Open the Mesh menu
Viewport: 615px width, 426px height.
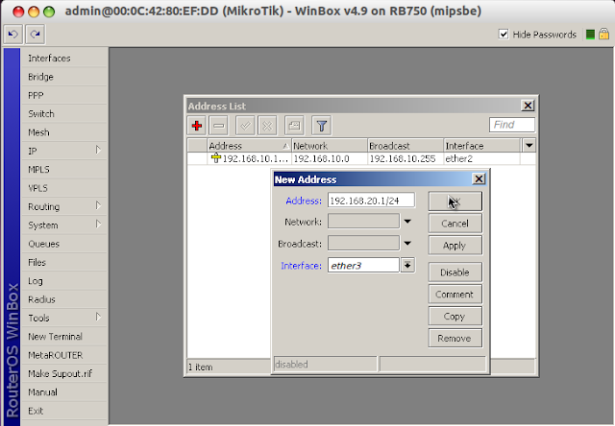(64, 132)
